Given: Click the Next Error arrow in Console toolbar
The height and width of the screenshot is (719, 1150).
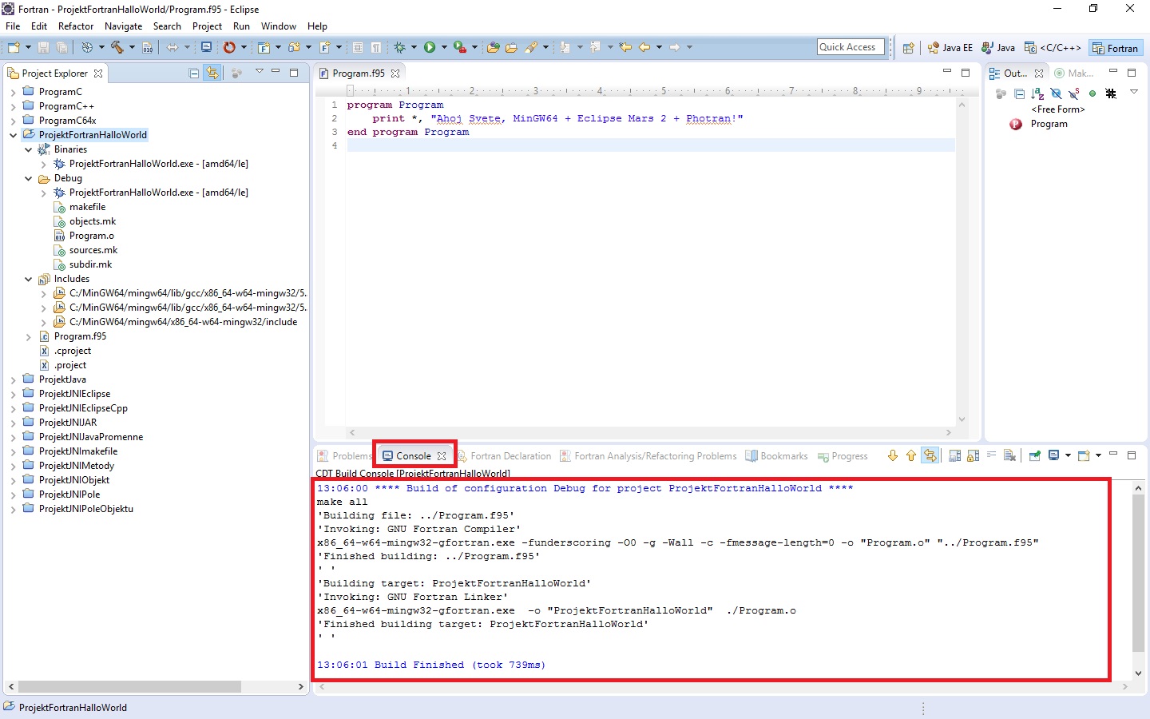Looking at the screenshot, I should coord(893,455).
